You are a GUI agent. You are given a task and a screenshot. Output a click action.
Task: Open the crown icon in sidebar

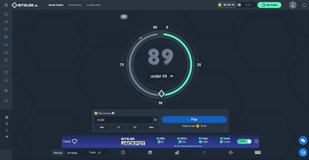[x=6, y=45]
